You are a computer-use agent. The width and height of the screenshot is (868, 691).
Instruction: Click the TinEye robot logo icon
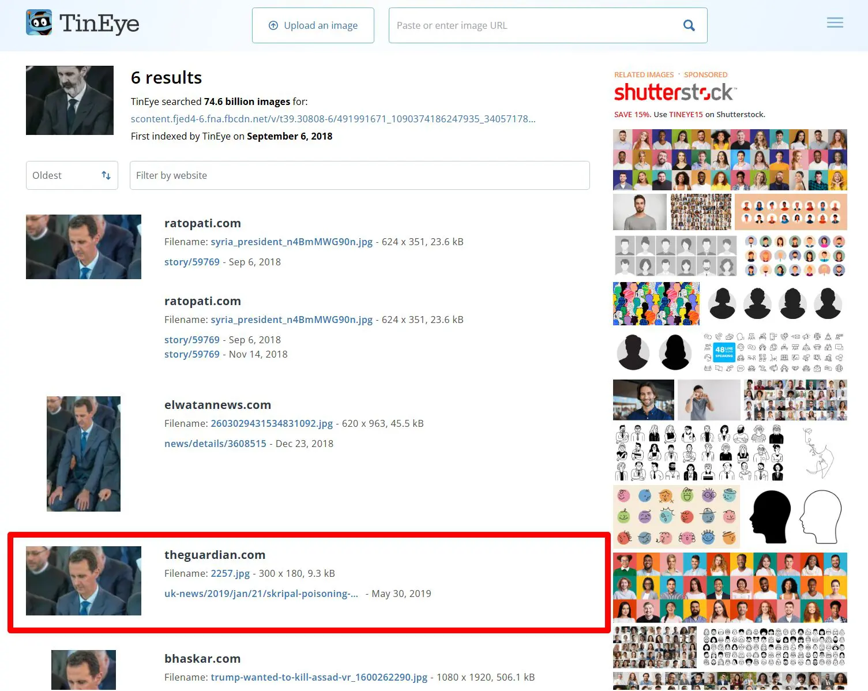[39, 22]
